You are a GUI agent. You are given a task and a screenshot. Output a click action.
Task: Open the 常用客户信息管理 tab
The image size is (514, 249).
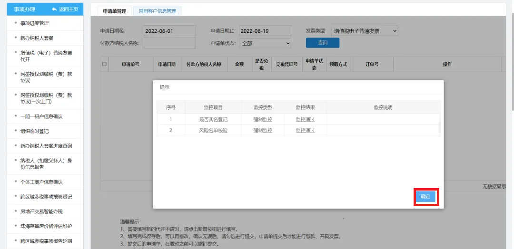157,11
